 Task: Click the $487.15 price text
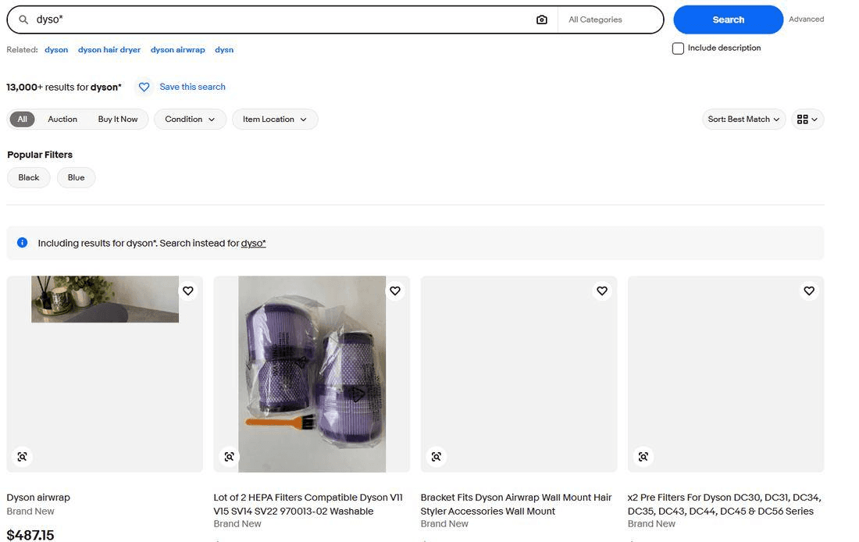click(x=30, y=535)
